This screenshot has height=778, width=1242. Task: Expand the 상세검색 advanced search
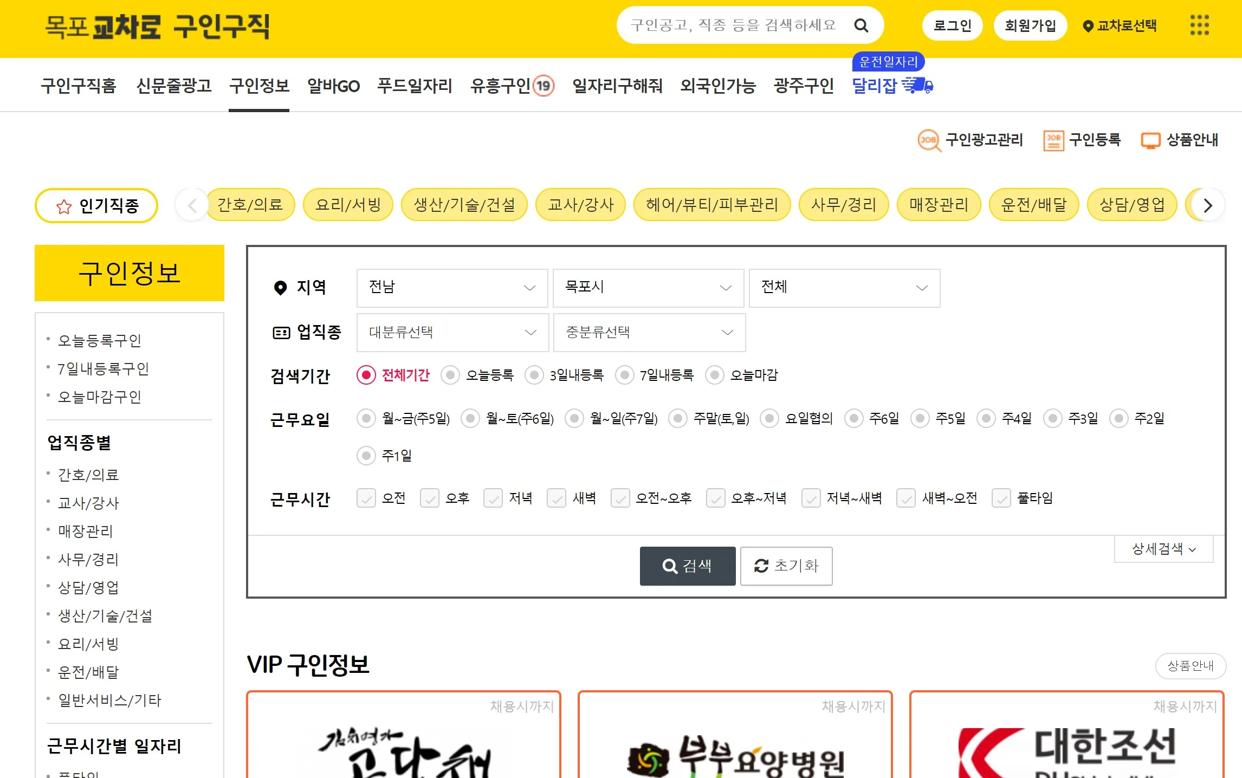click(1163, 549)
